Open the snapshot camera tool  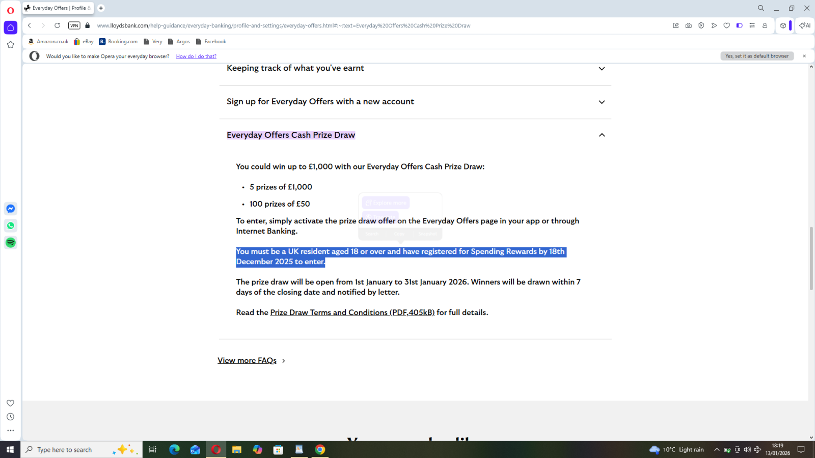pyautogui.click(x=688, y=25)
